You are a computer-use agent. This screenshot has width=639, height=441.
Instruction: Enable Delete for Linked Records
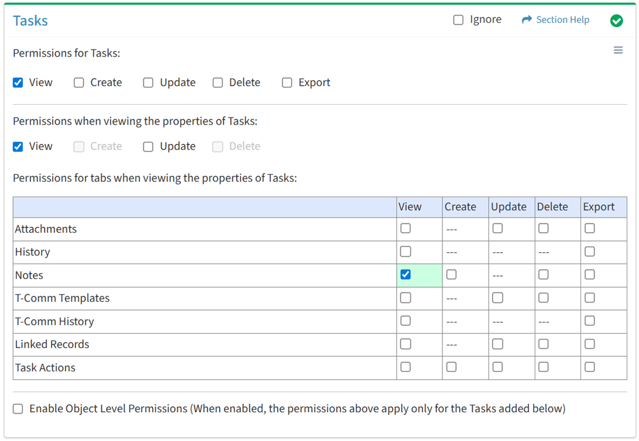pos(544,344)
